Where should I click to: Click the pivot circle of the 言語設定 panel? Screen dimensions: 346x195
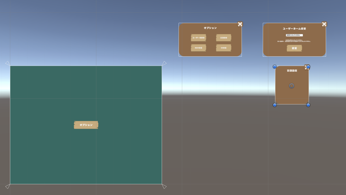[x=292, y=86]
